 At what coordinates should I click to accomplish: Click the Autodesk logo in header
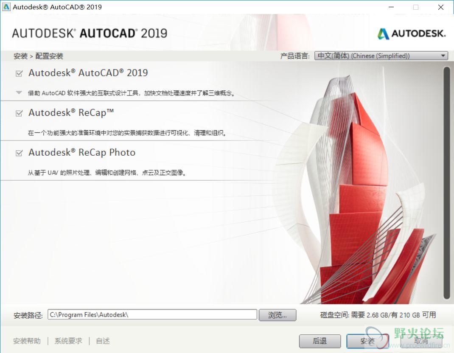click(412, 34)
